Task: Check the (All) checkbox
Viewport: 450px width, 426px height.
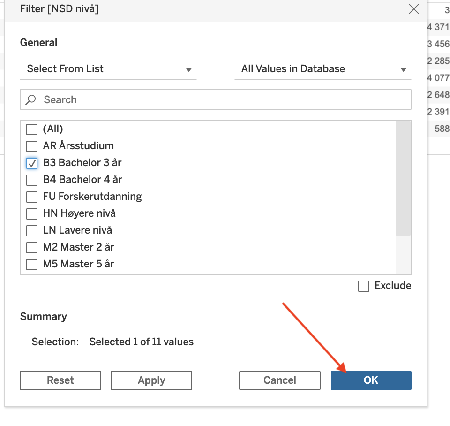Action: tap(32, 129)
